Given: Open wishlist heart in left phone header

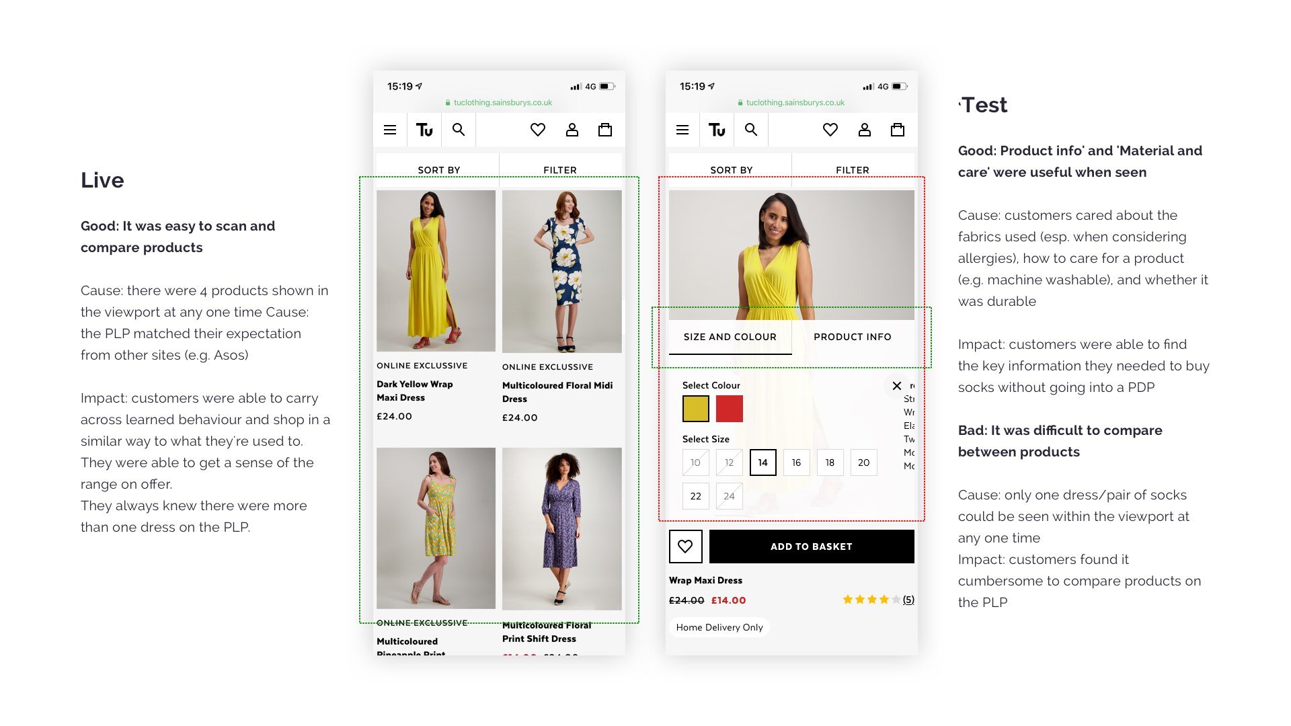Looking at the screenshot, I should (537, 130).
